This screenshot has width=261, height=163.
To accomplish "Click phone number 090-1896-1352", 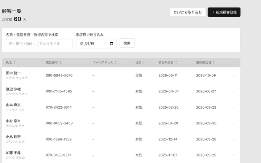I will [59, 139].
